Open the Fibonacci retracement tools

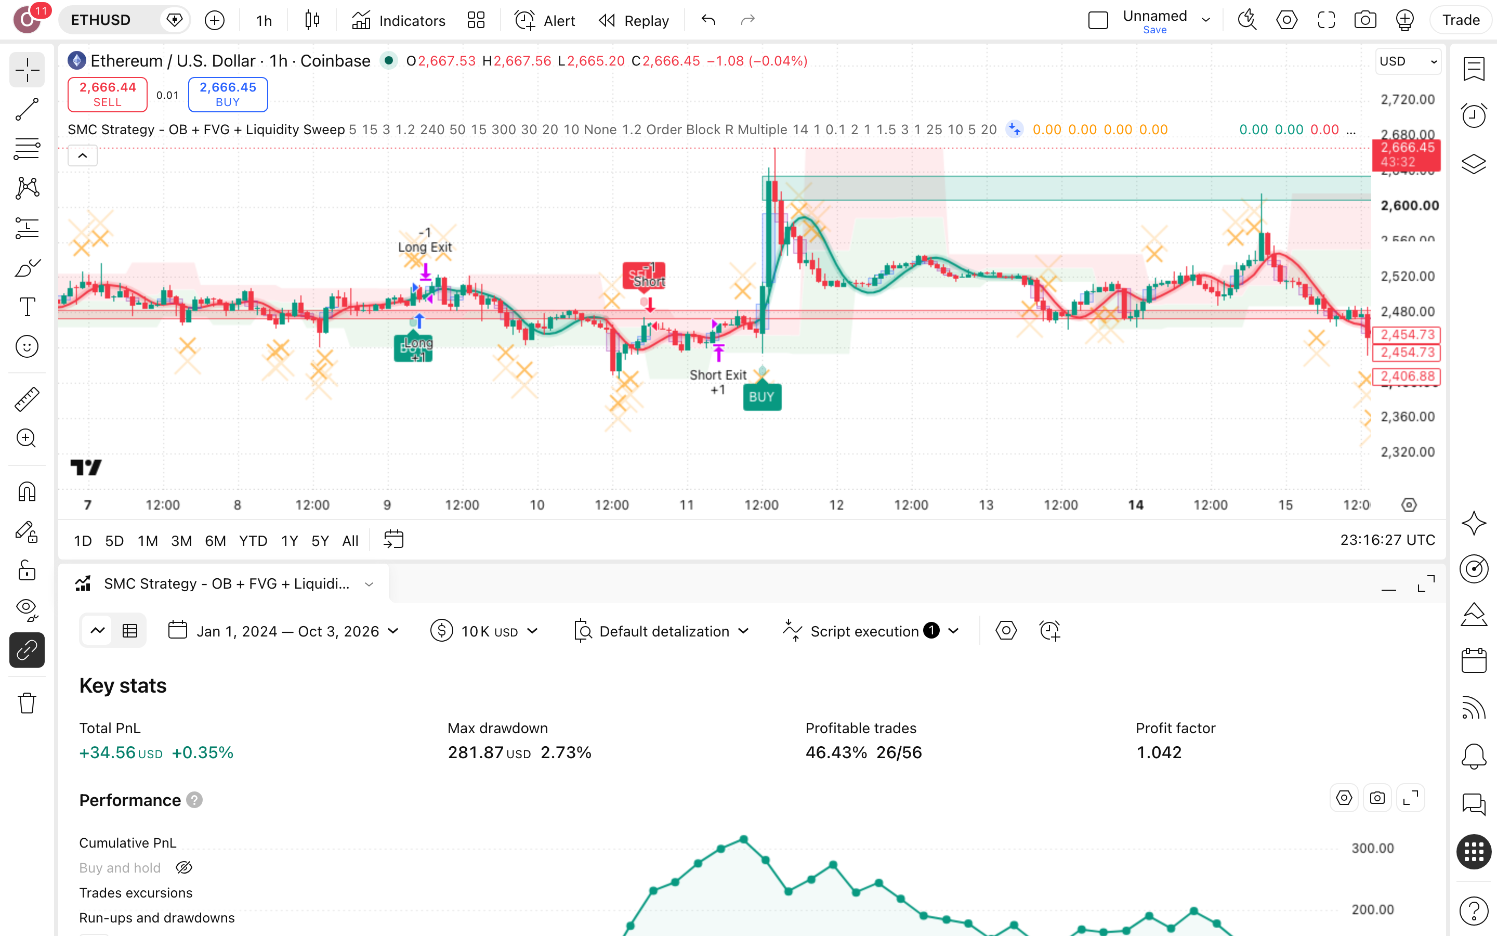[x=27, y=149]
